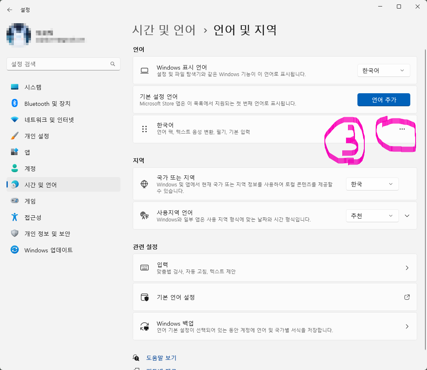The height and width of the screenshot is (370, 427).
Task: Go to 시스템 settings page
Action: tap(64, 87)
